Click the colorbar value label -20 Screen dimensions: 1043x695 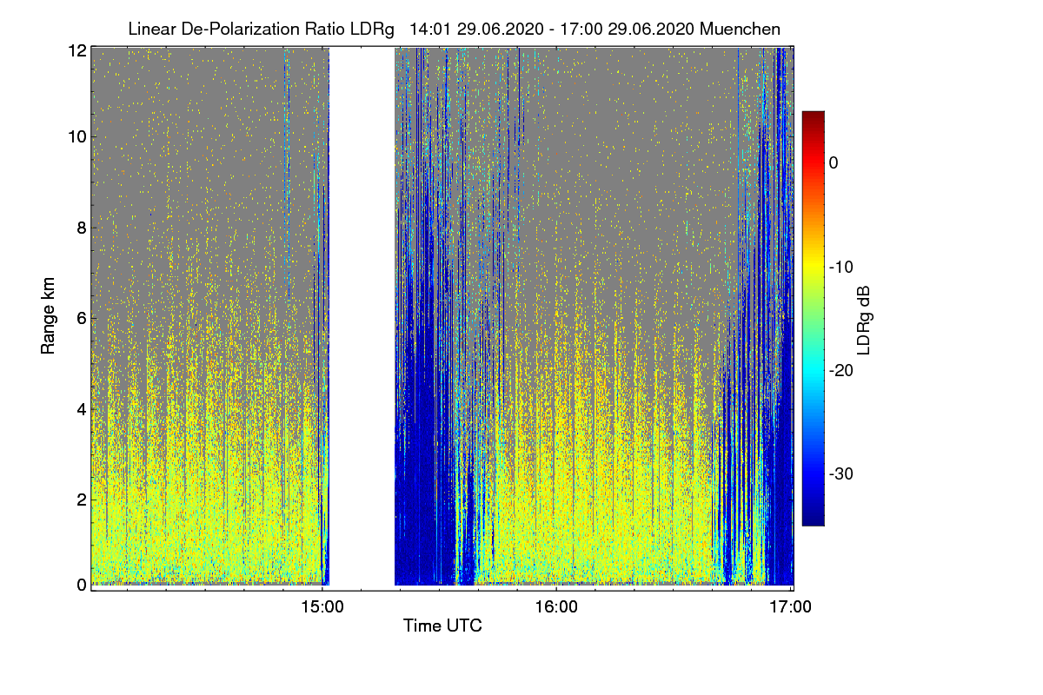[840, 370]
